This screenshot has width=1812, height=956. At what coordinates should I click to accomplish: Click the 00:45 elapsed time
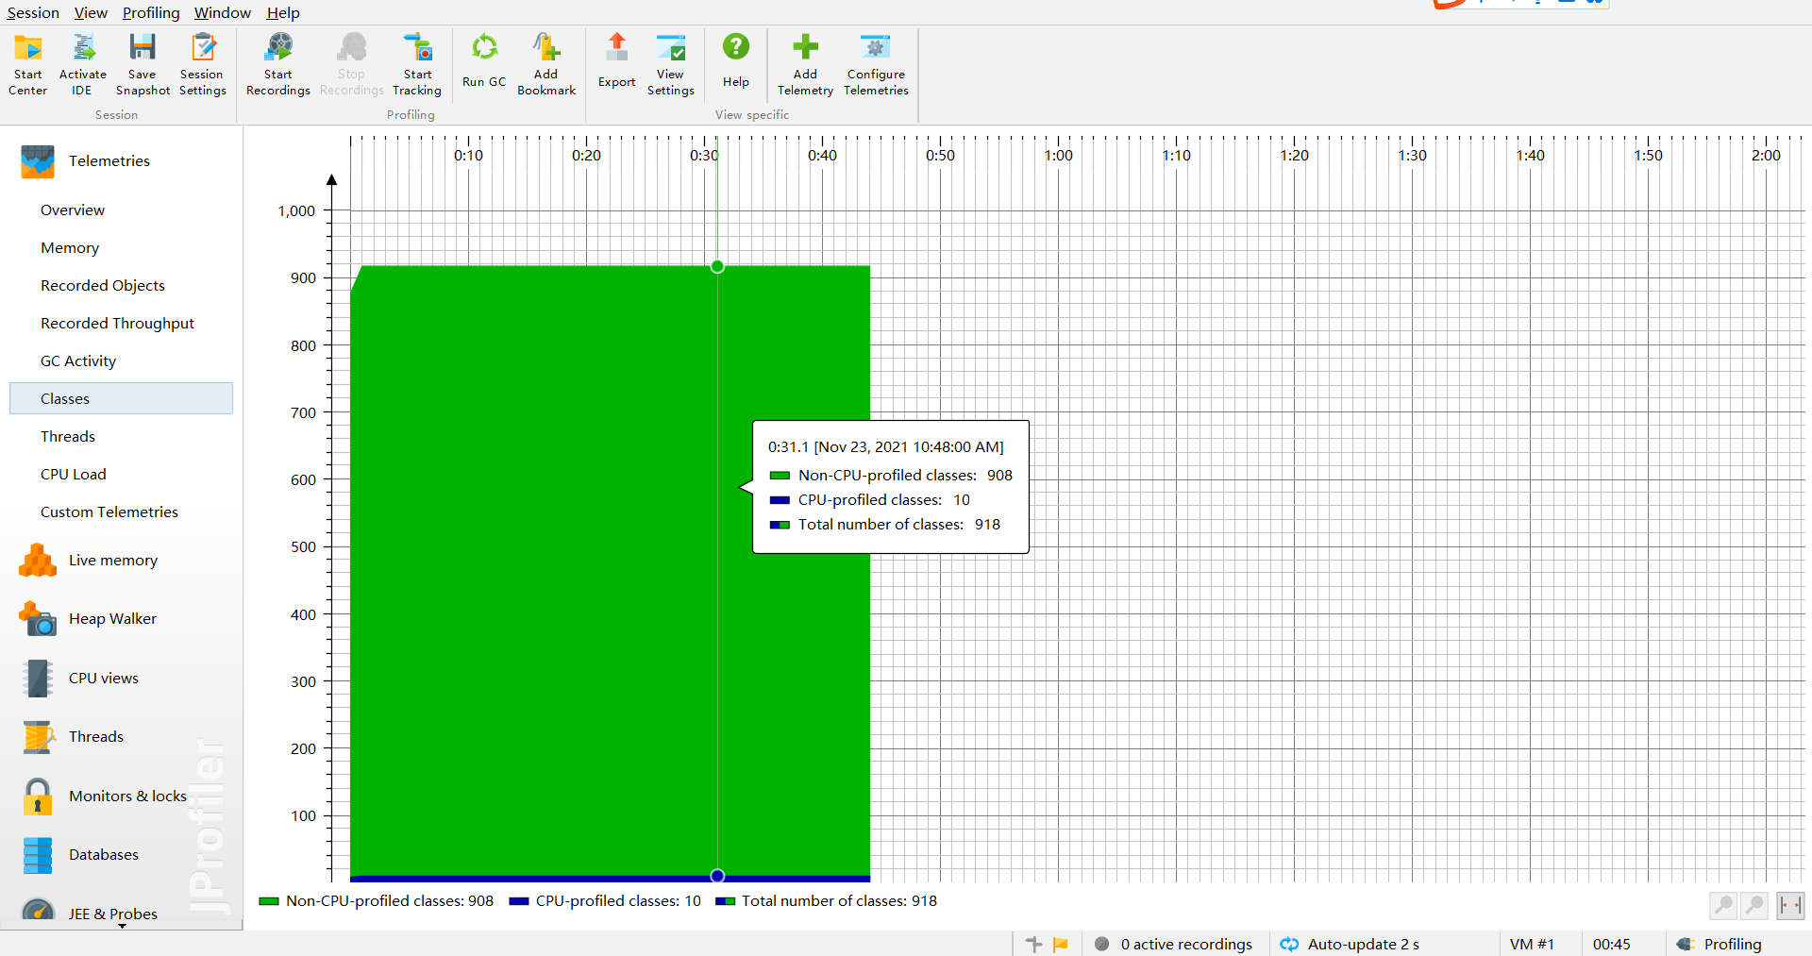tap(1612, 944)
